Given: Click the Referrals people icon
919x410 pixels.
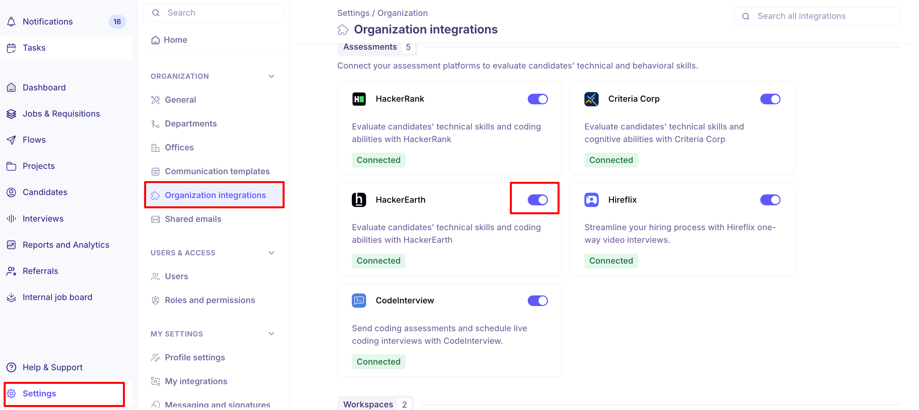Looking at the screenshot, I should pos(11,271).
